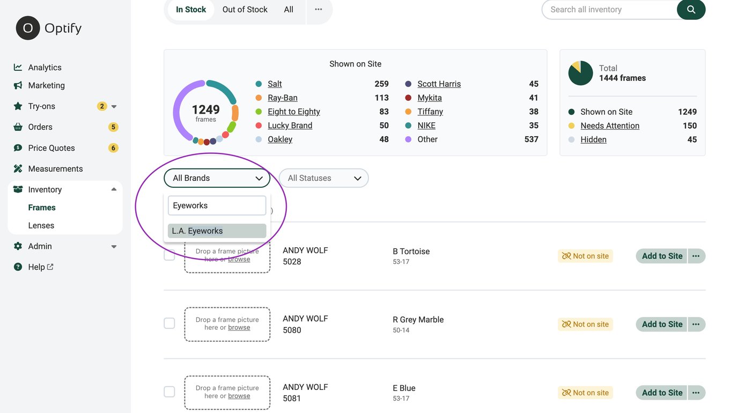
Task: Click the Analytics chart icon in sidebar
Action: [18, 67]
